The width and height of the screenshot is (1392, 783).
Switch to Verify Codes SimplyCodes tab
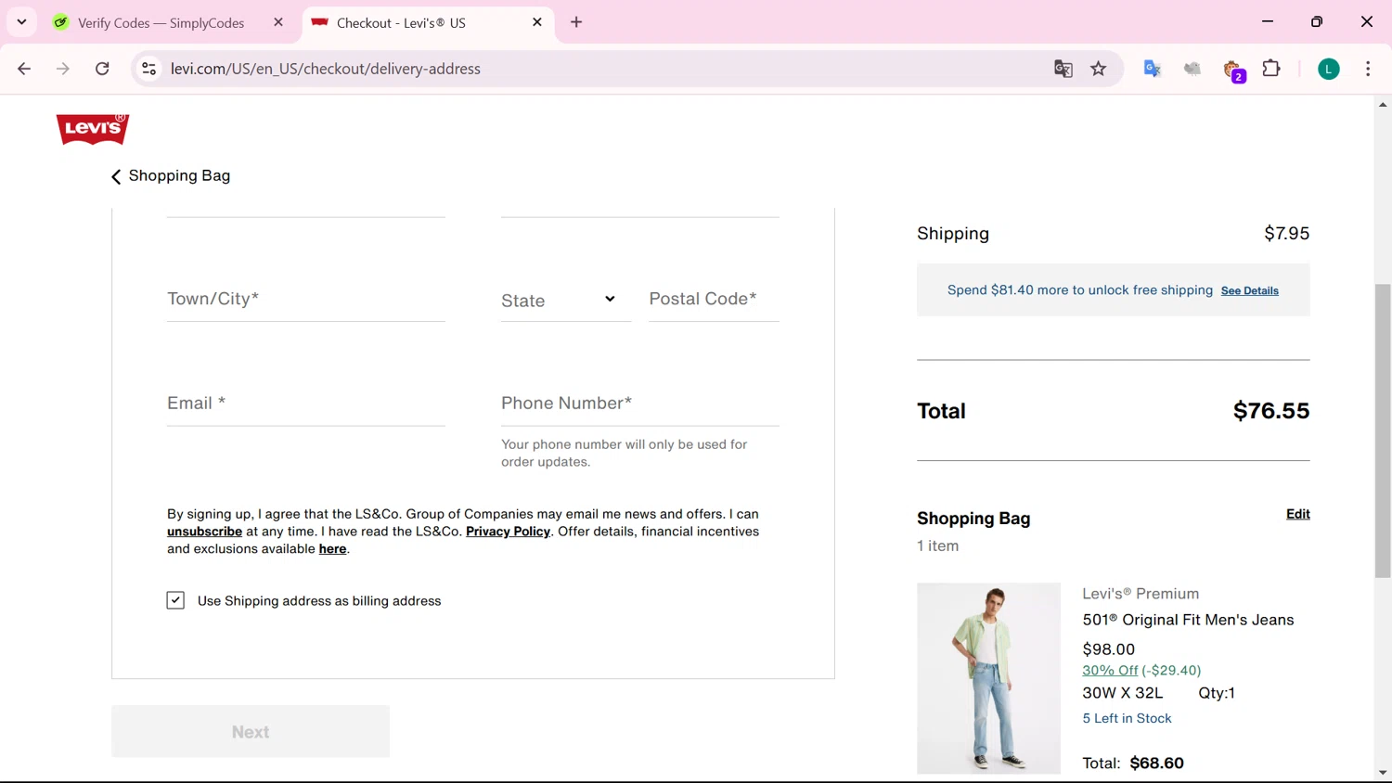pyautogui.click(x=160, y=23)
